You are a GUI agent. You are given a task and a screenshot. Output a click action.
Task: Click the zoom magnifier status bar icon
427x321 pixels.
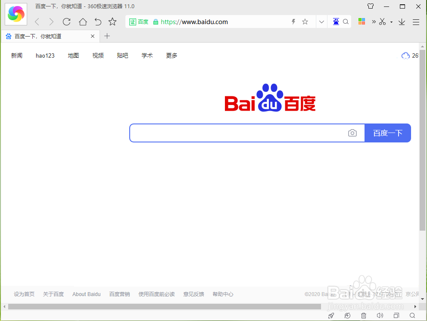[413, 315]
